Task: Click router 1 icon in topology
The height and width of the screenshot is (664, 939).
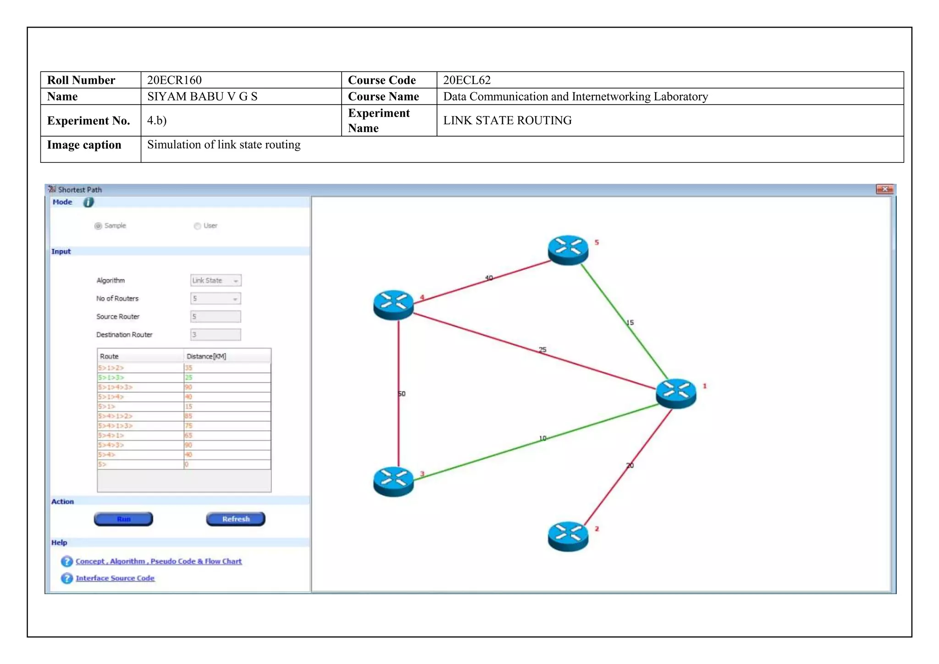Action: (676, 393)
